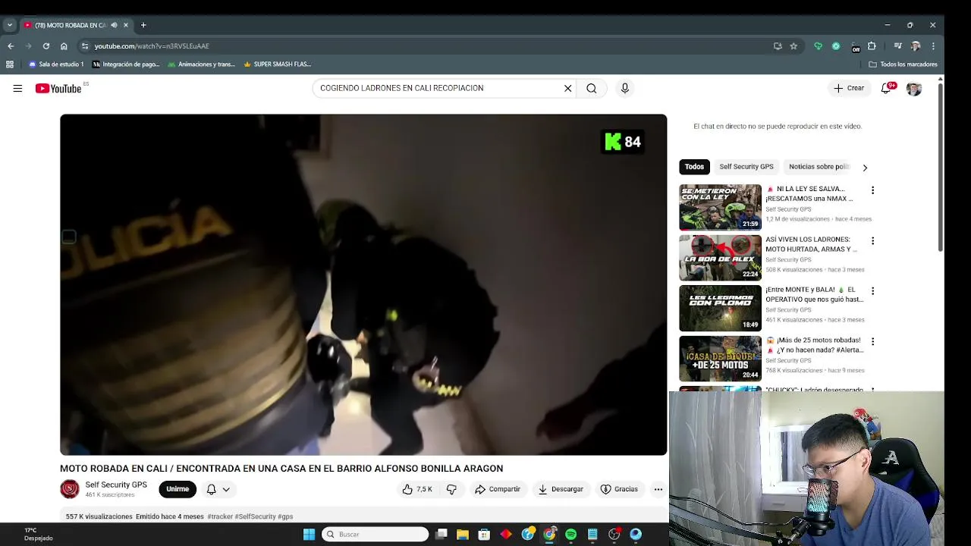Viewport: 971px width, 546px height.
Task: Open the Windows Start menu
Action: click(309, 535)
